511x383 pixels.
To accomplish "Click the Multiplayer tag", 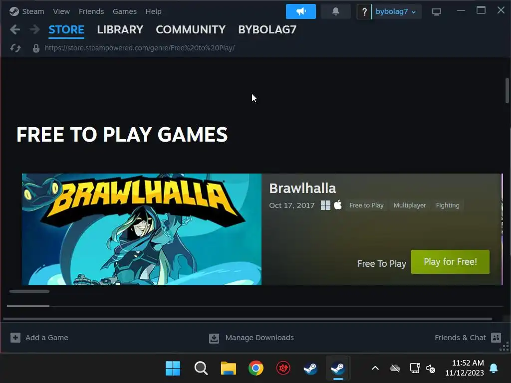I will point(410,205).
